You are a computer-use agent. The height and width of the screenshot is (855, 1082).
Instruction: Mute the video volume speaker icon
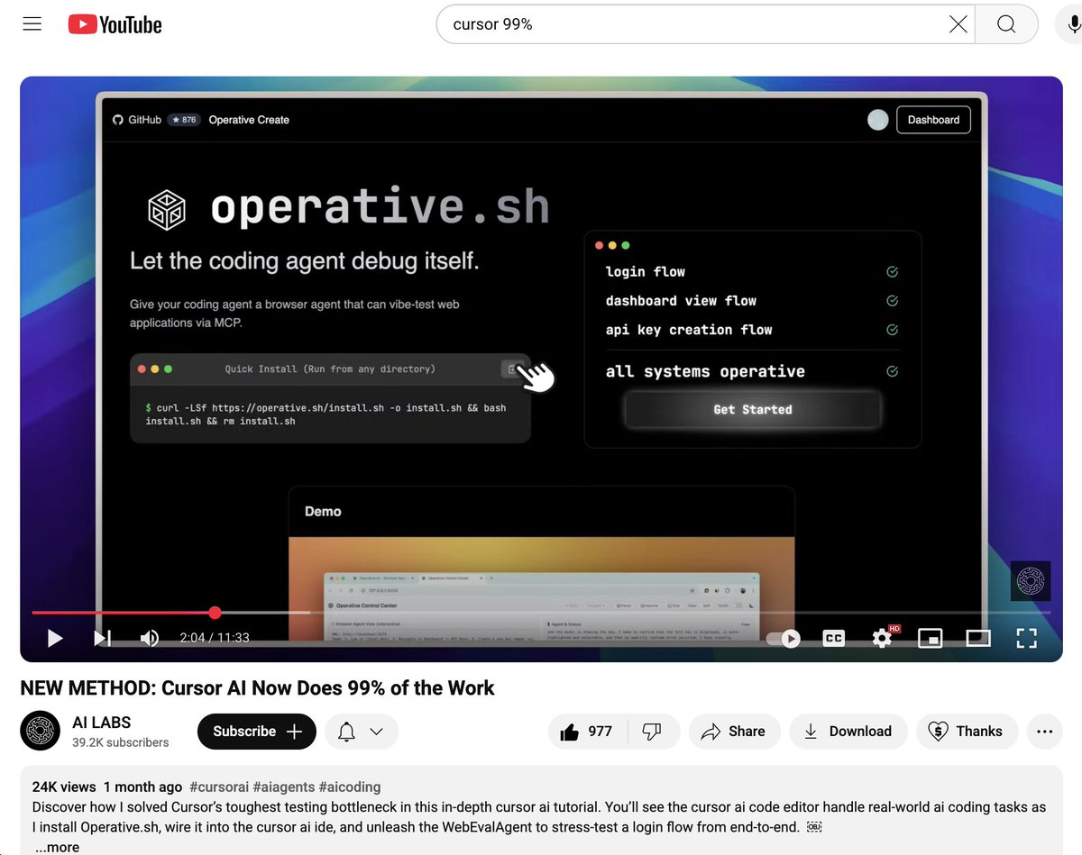click(150, 638)
